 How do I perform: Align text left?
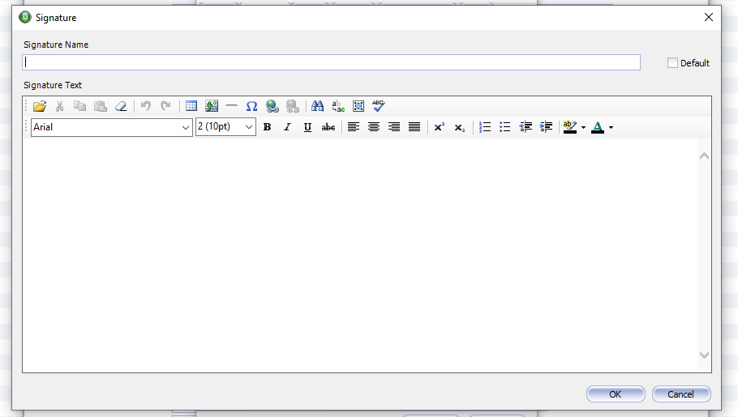point(354,127)
